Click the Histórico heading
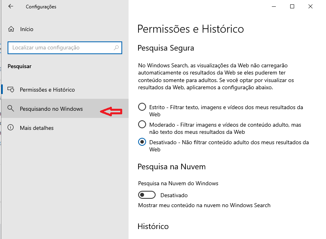The height and width of the screenshot is (239, 326). [153, 226]
